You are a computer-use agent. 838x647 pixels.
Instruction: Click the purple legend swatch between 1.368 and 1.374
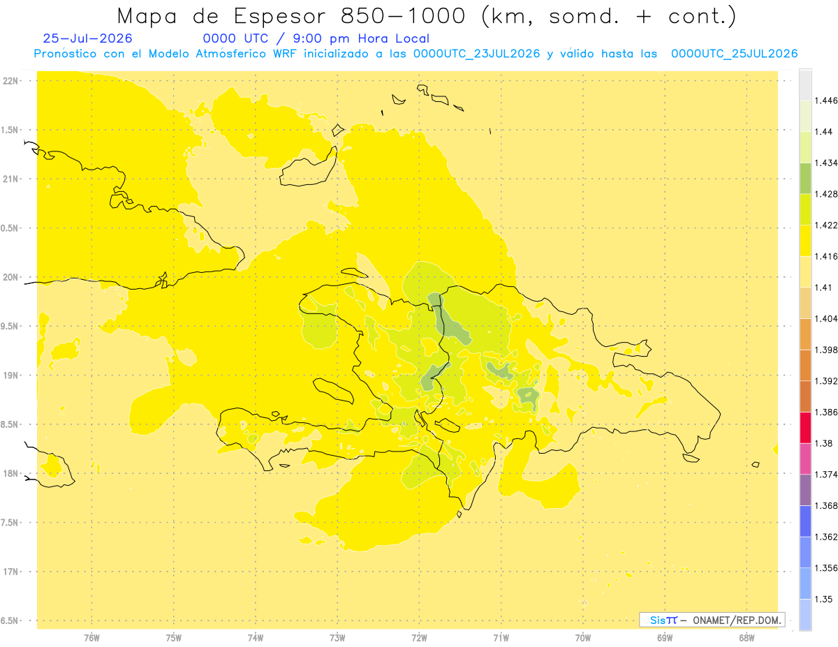point(805,489)
